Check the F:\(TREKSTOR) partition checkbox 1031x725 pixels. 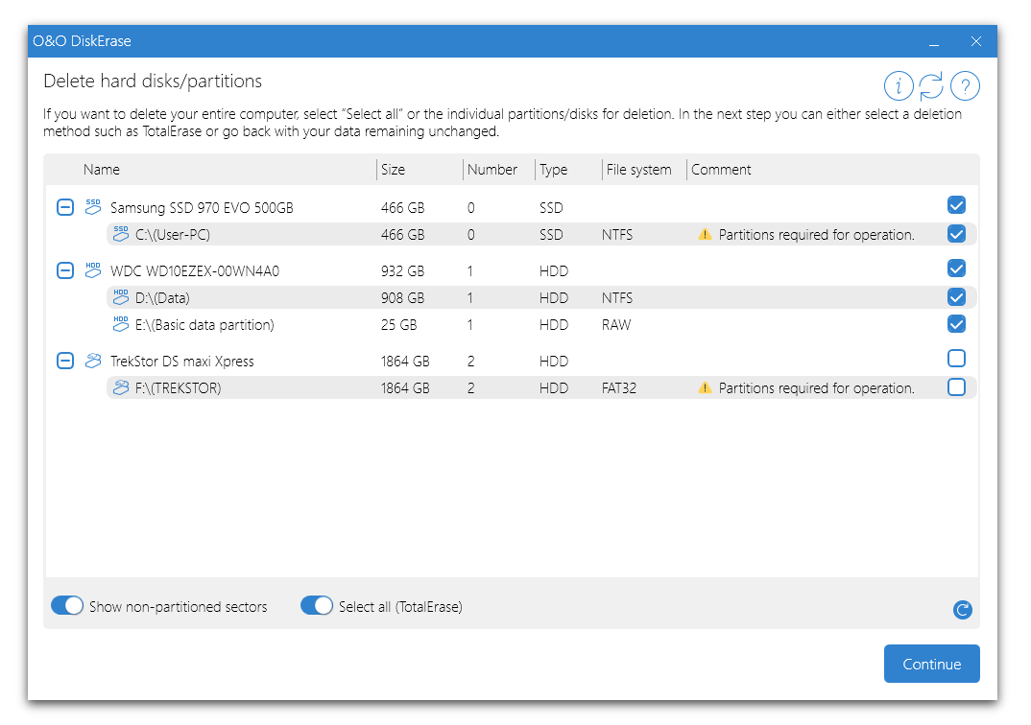(x=956, y=386)
